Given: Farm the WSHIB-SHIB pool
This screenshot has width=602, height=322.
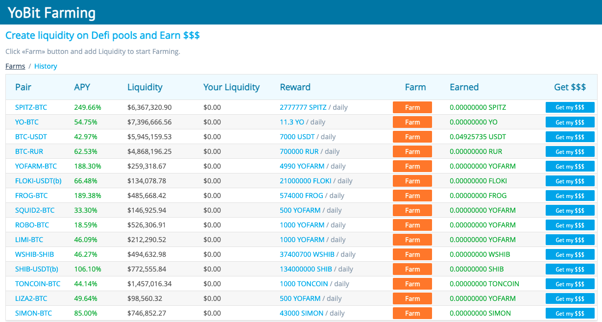Looking at the screenshot, I should point(412,254).
